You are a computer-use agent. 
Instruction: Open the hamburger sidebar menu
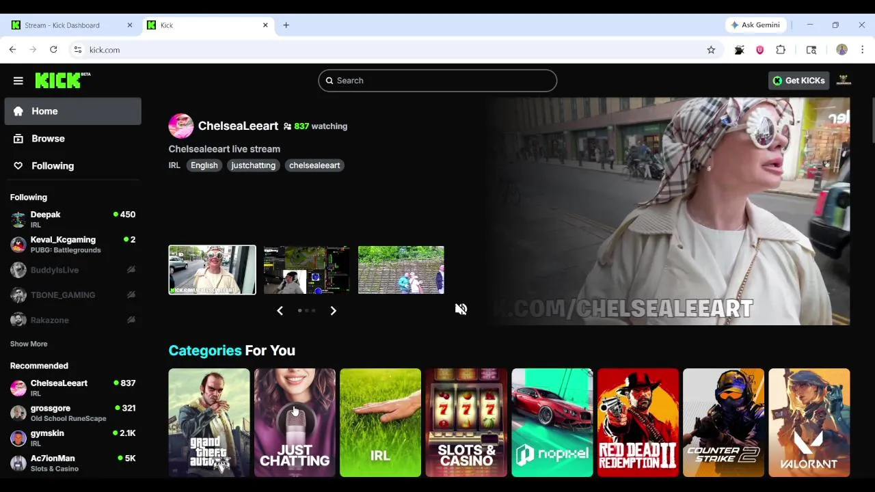(18, 81)
